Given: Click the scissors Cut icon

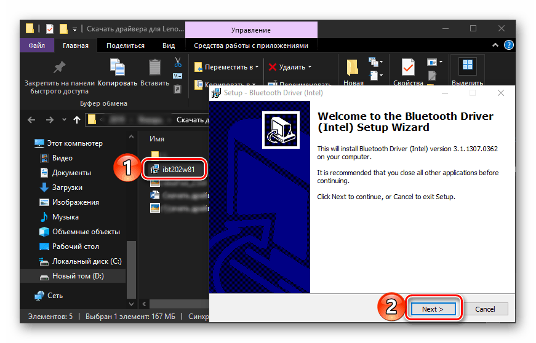Looking at the screenshot, I should click(x=178, y=62).
